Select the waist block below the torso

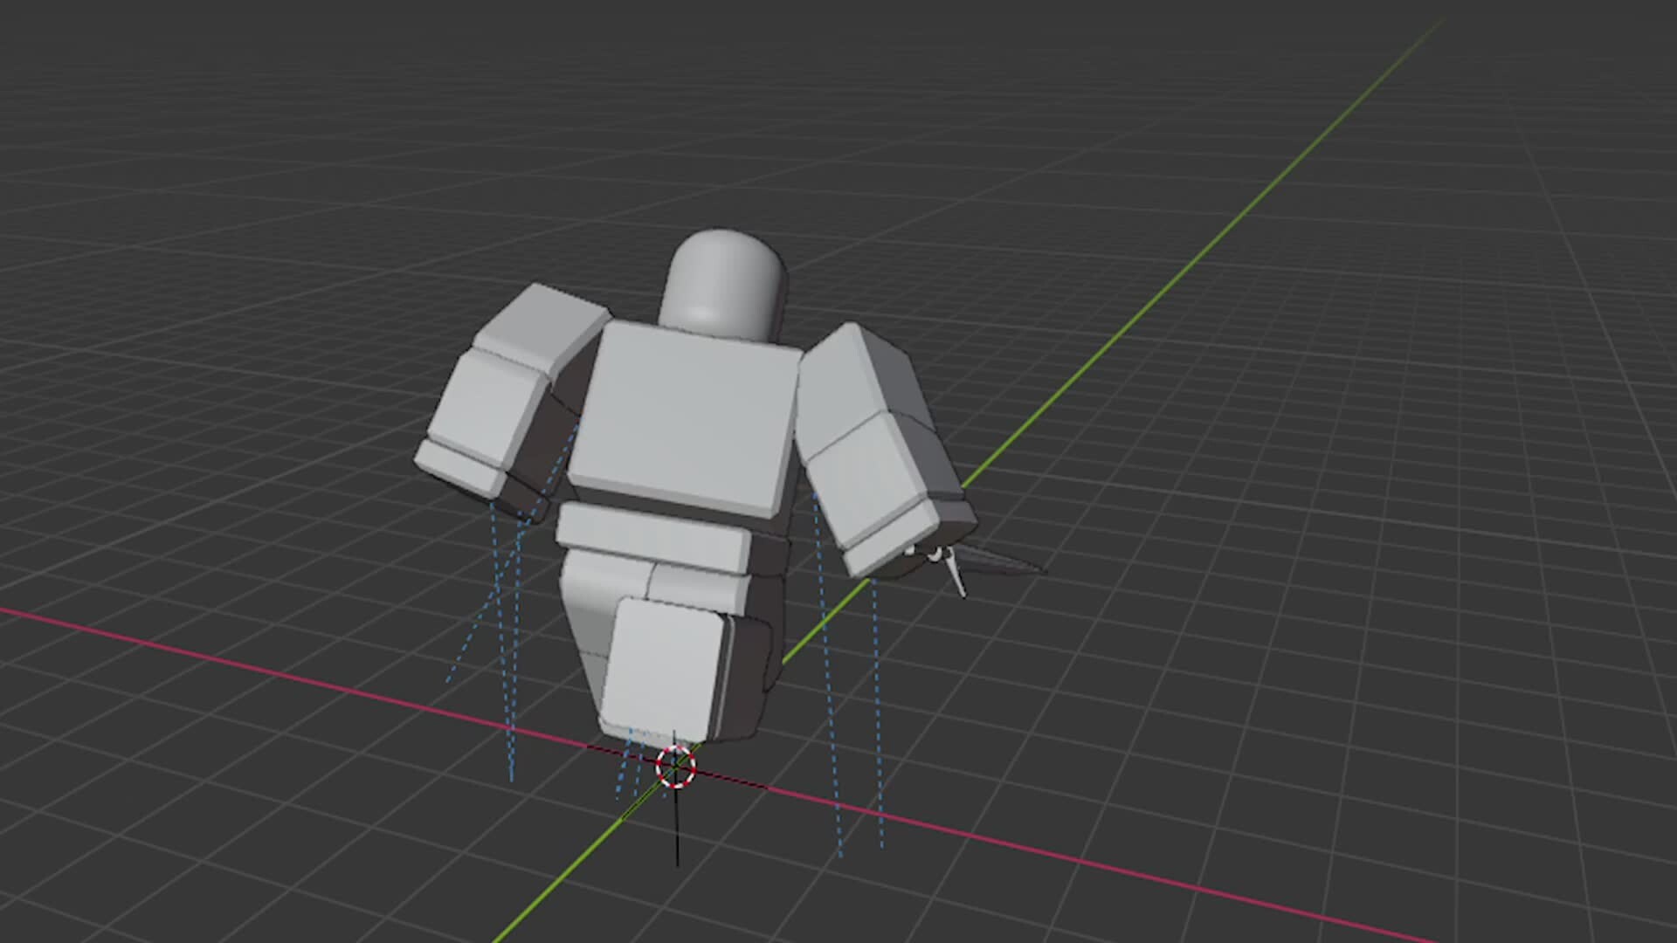click(x=651, y=537)
